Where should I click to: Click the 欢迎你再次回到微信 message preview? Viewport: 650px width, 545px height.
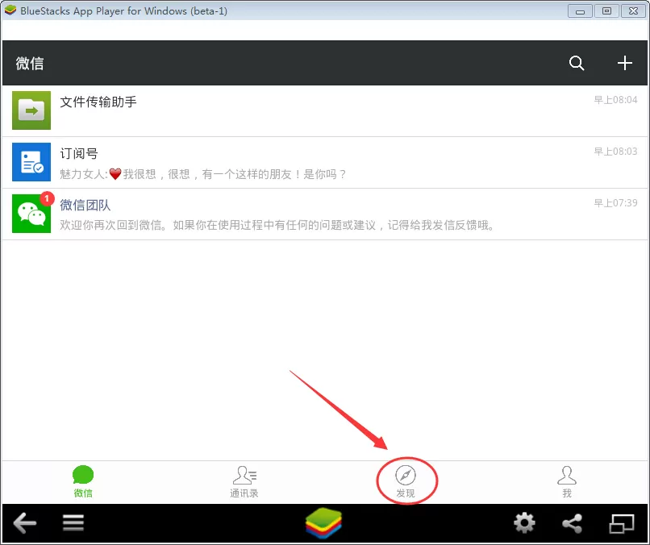point(277,226)
